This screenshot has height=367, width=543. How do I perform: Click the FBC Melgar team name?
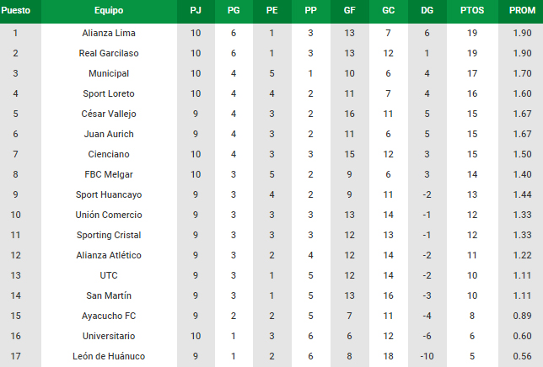[109, 174]
